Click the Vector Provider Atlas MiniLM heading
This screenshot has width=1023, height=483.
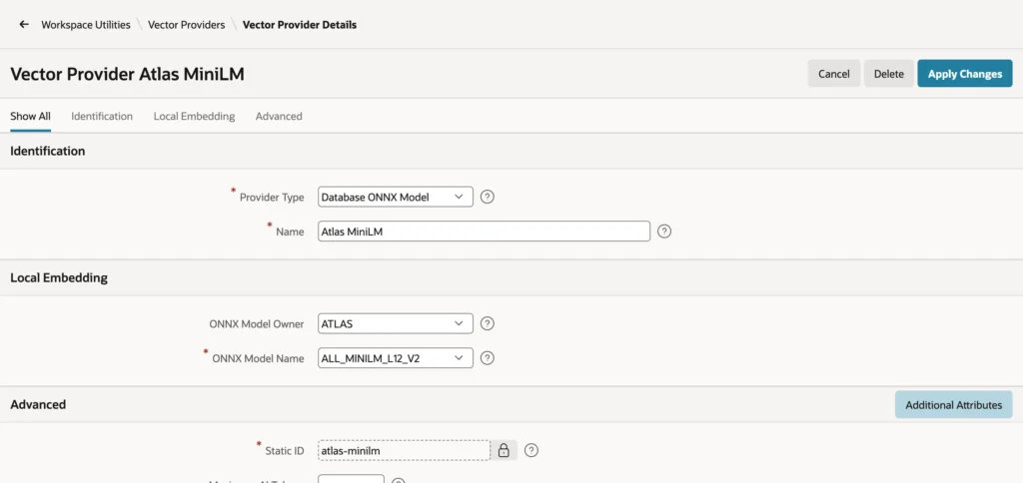pyautogui.click(x=127, y=74)
